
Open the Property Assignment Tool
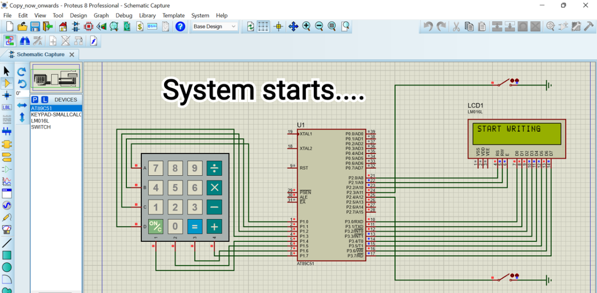(37, 41)
